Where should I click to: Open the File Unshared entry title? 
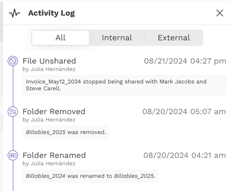tap(49, 61)
